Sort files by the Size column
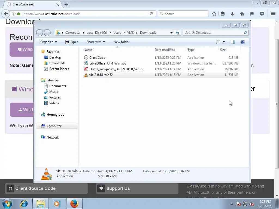 pyautogui.click(x=229, y=50)
